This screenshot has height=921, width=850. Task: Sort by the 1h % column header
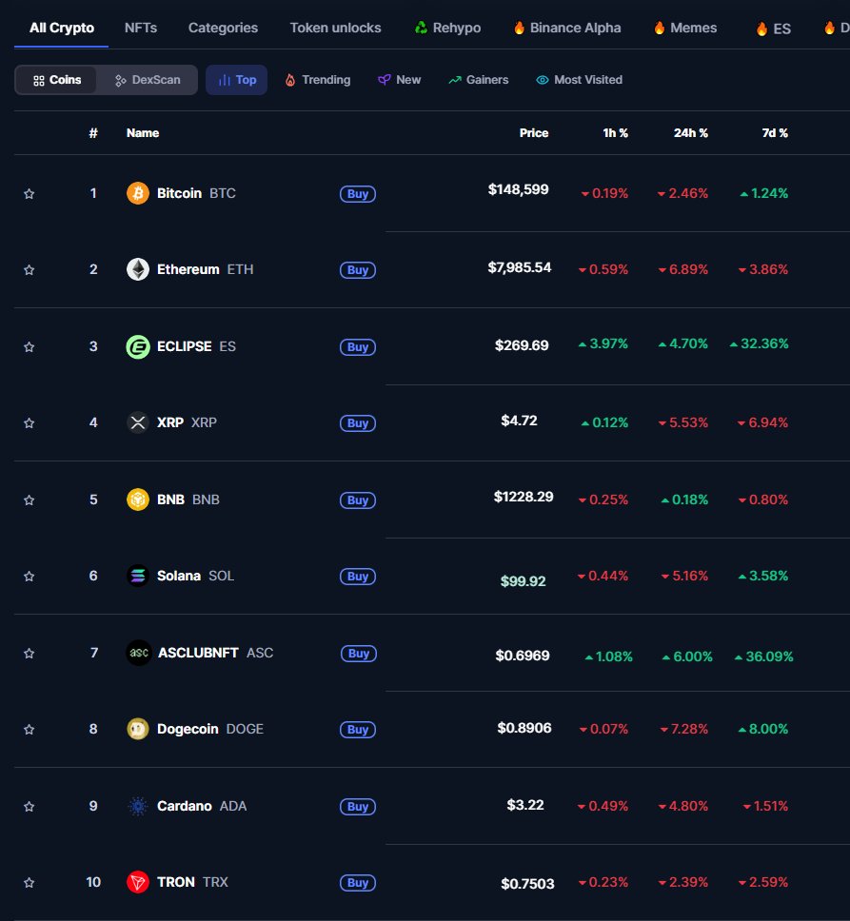(x=616, y=133)
